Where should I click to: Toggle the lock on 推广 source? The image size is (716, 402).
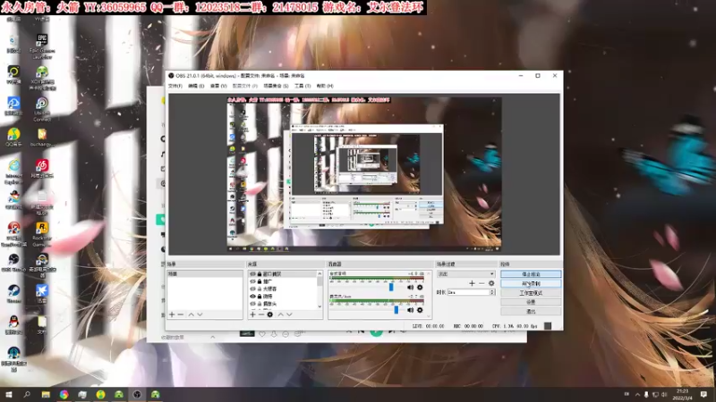point(260,281)
